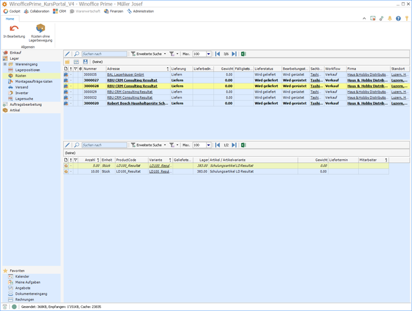Select the Home ribbon tab
The width and height of the screenshot is (412, 311).
coord(10,19)
